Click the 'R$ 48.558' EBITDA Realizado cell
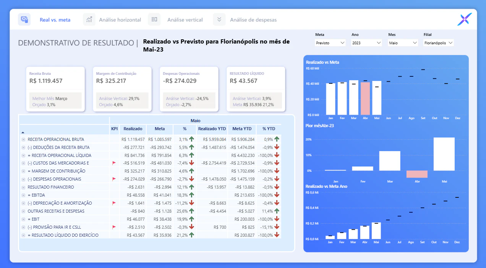The height and width of the screenshot is (268, 486). click(133, 195)
